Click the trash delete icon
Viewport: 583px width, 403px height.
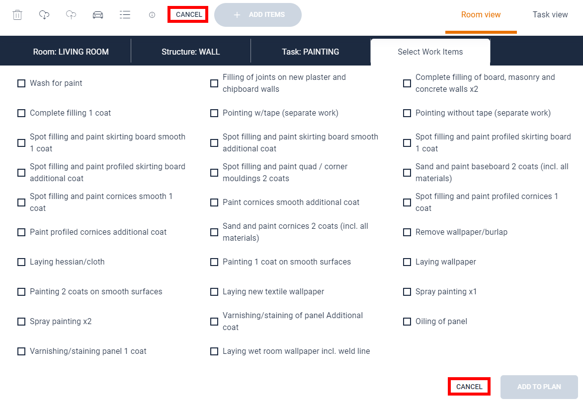[x=17, y=15]
